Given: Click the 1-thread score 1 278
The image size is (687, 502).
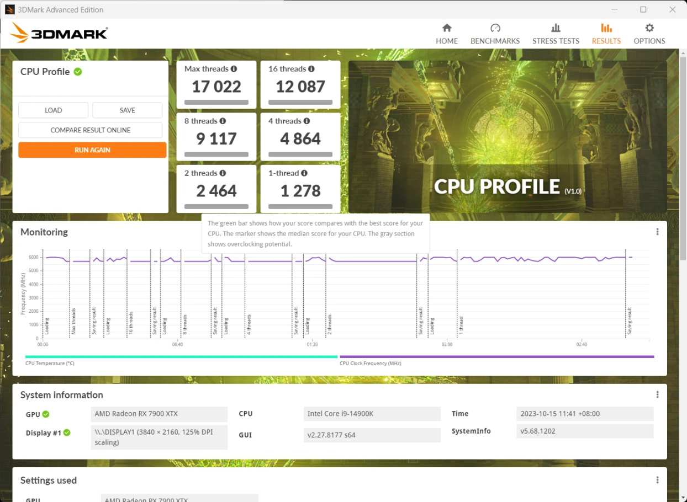Looking at the screenshot, I should 300,191.
